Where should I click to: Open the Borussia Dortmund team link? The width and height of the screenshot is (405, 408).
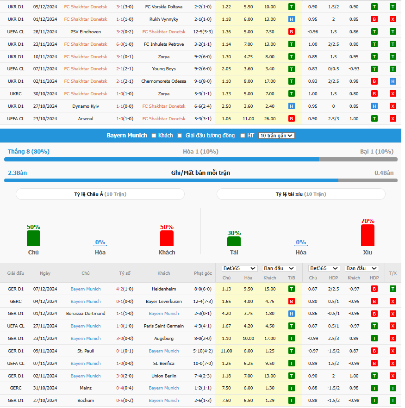click(86, 314)
